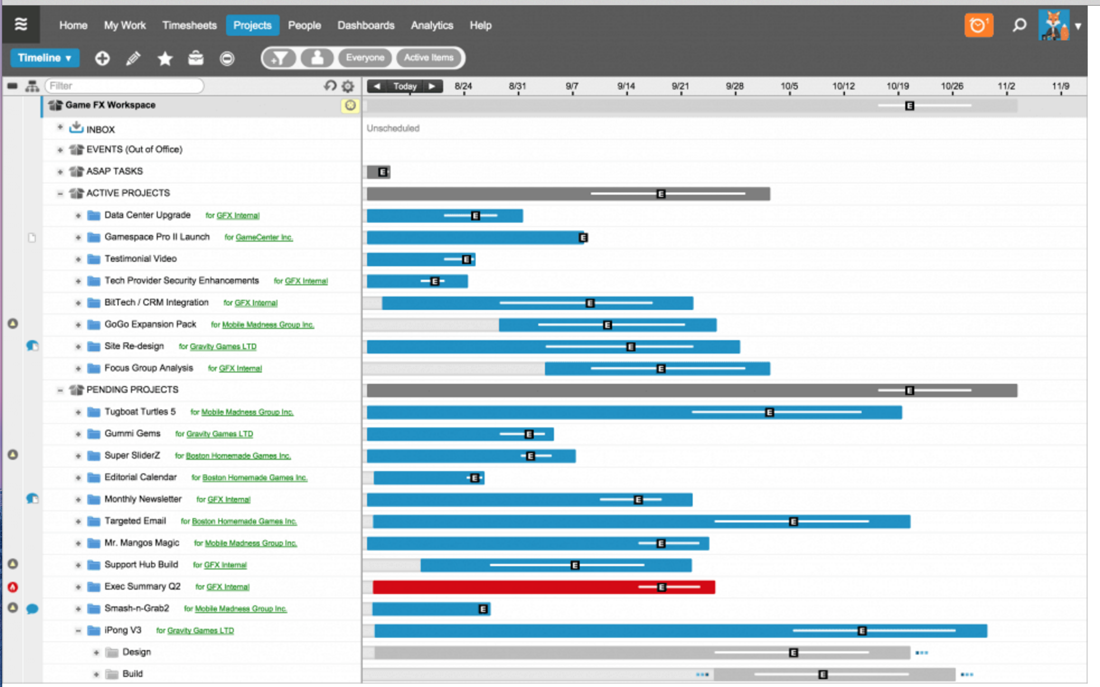This screenshot has height=687, width=1100.
Task: Collapse the ACTIVE PROJECTS group
Action: (60, 194)
